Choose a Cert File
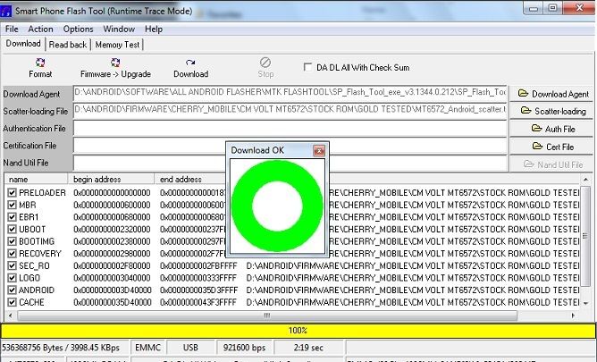 click(x=553, y=147)
